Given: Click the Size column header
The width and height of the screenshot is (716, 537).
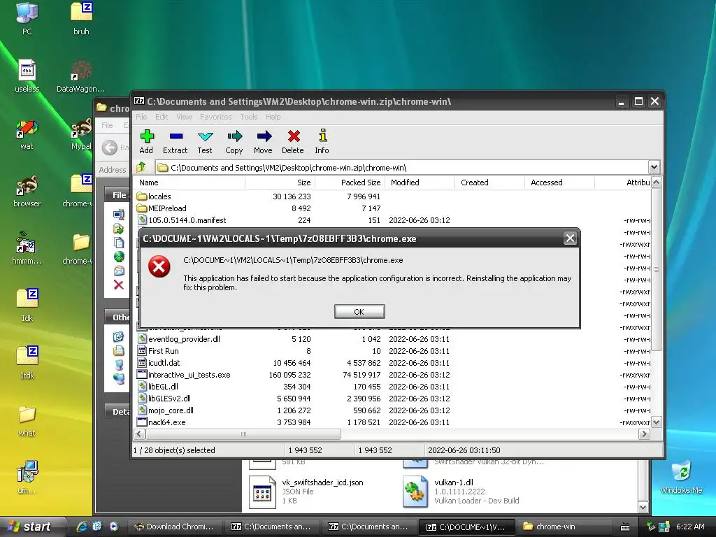Looking at the screenshot, I should pyautogui.click(x=280, y=182).
